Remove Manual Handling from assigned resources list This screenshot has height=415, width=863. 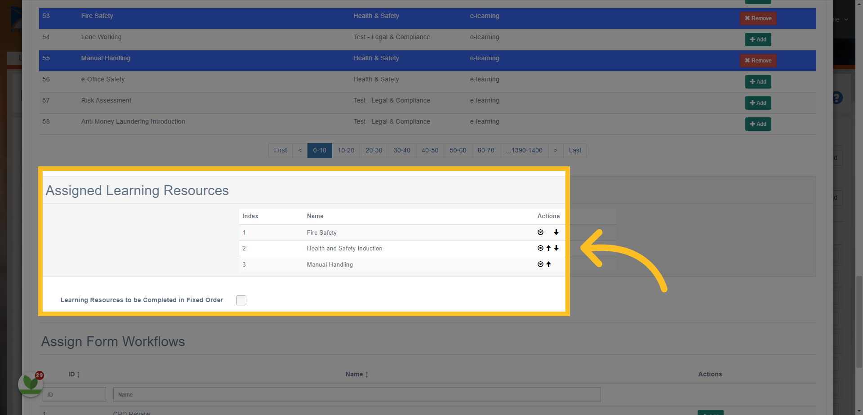click(540, 264)
